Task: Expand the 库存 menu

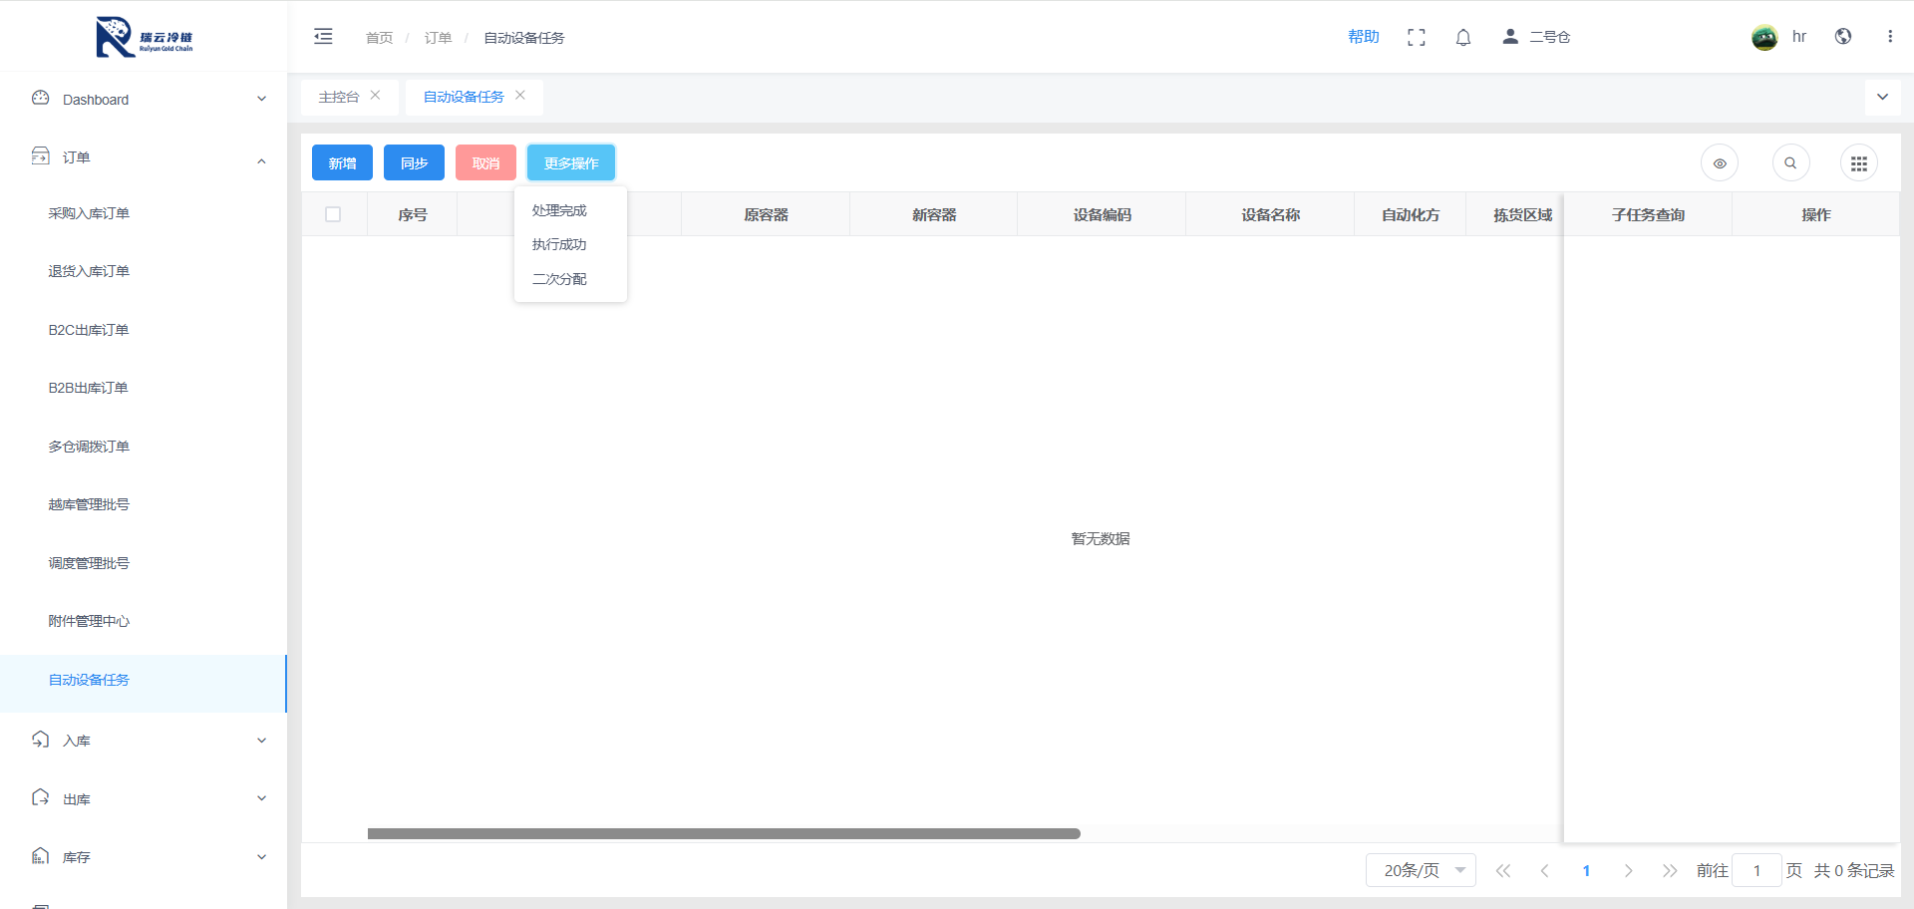Action: point(261,857)
